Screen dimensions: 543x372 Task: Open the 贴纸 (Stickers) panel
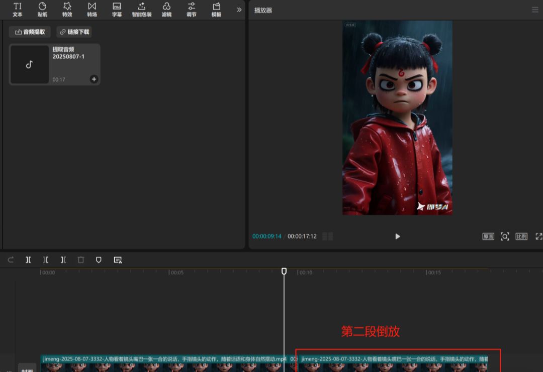[x=42, y=9]
